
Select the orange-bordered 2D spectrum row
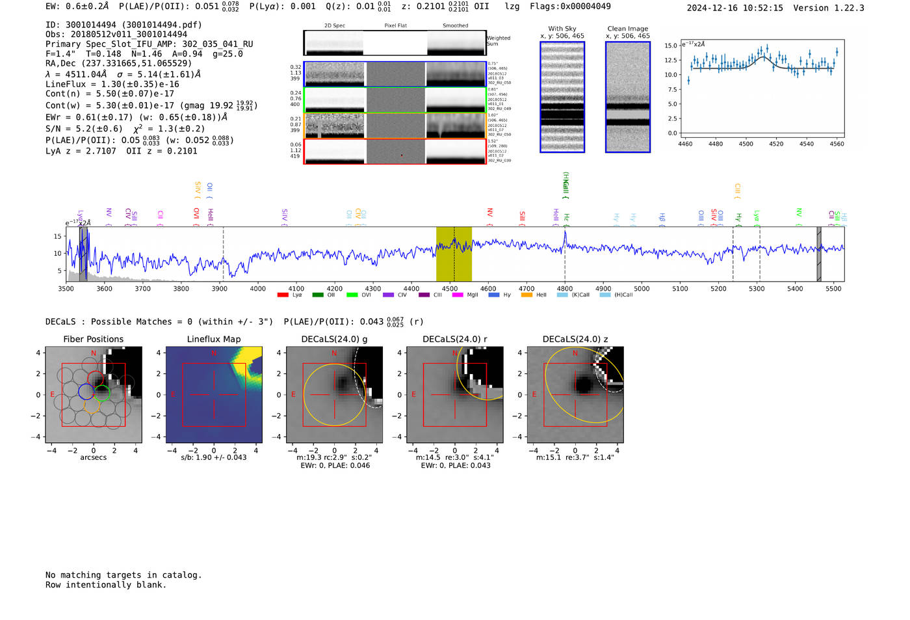[395, 126]
